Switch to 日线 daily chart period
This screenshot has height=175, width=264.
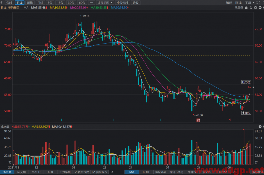[20, 3]
